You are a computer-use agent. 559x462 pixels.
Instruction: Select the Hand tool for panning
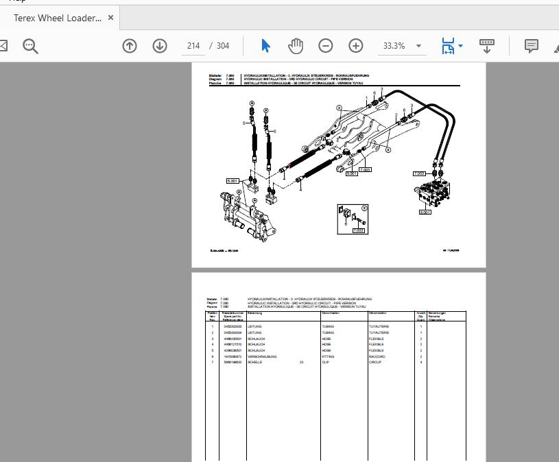(295, 45)
